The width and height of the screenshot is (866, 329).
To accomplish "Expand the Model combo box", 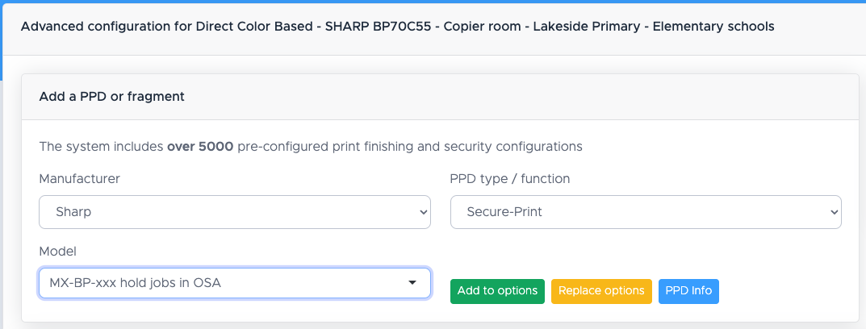I will click(x=234, y=283).
